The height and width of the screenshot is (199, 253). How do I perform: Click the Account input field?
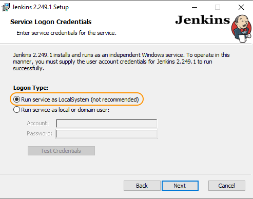tap(106, 124)
